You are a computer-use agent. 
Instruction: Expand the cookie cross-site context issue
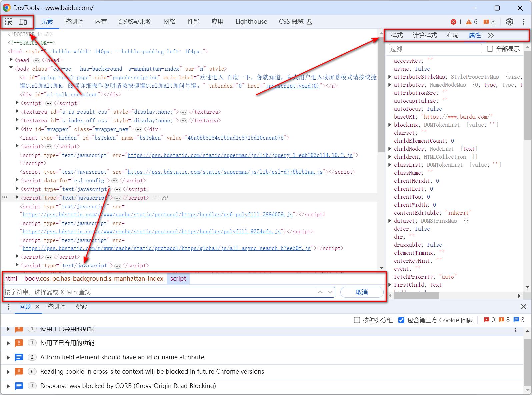(8, 372)
